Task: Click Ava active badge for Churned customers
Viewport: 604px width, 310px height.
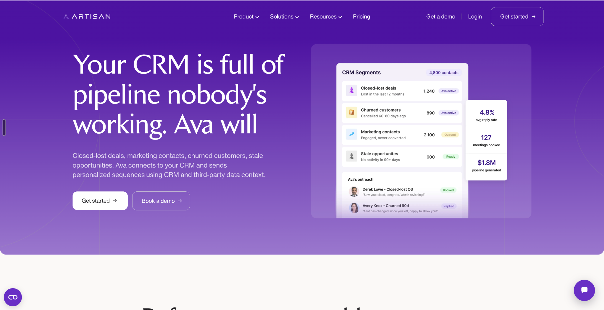Action: point(449,113)
